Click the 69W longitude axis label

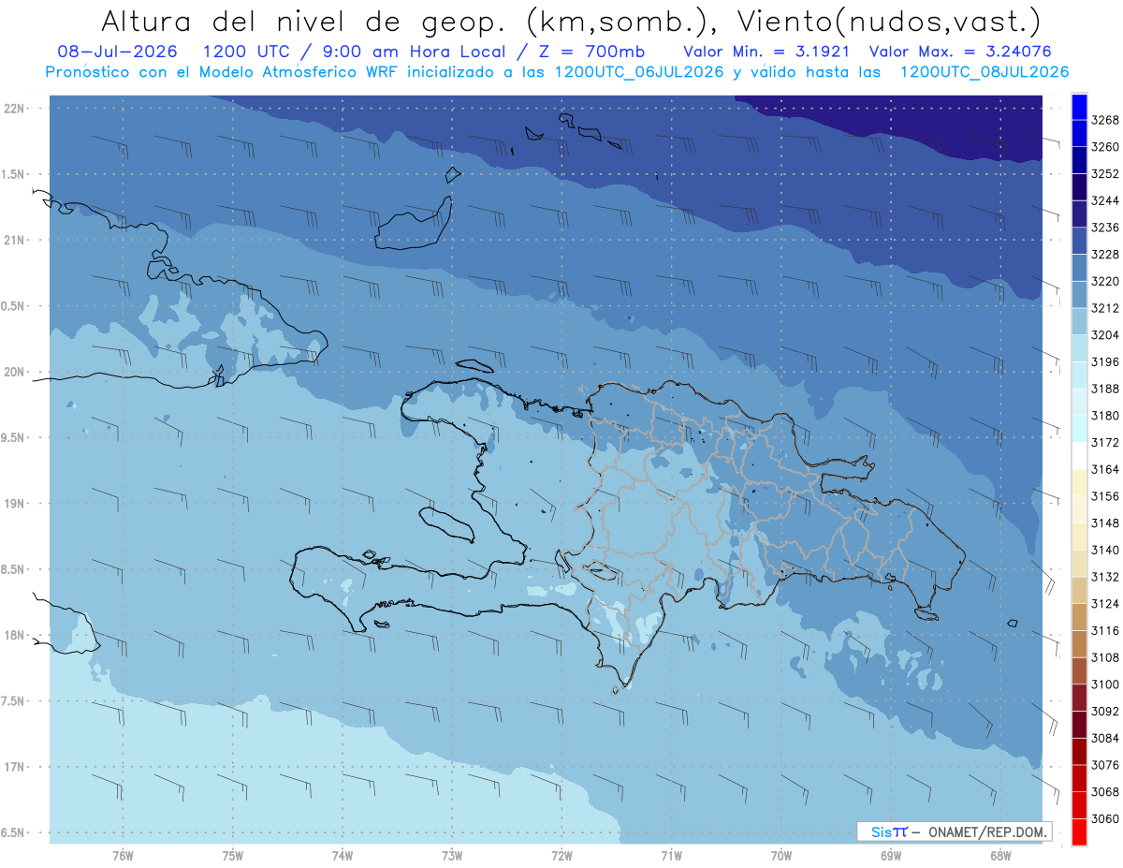pos(891,855)
